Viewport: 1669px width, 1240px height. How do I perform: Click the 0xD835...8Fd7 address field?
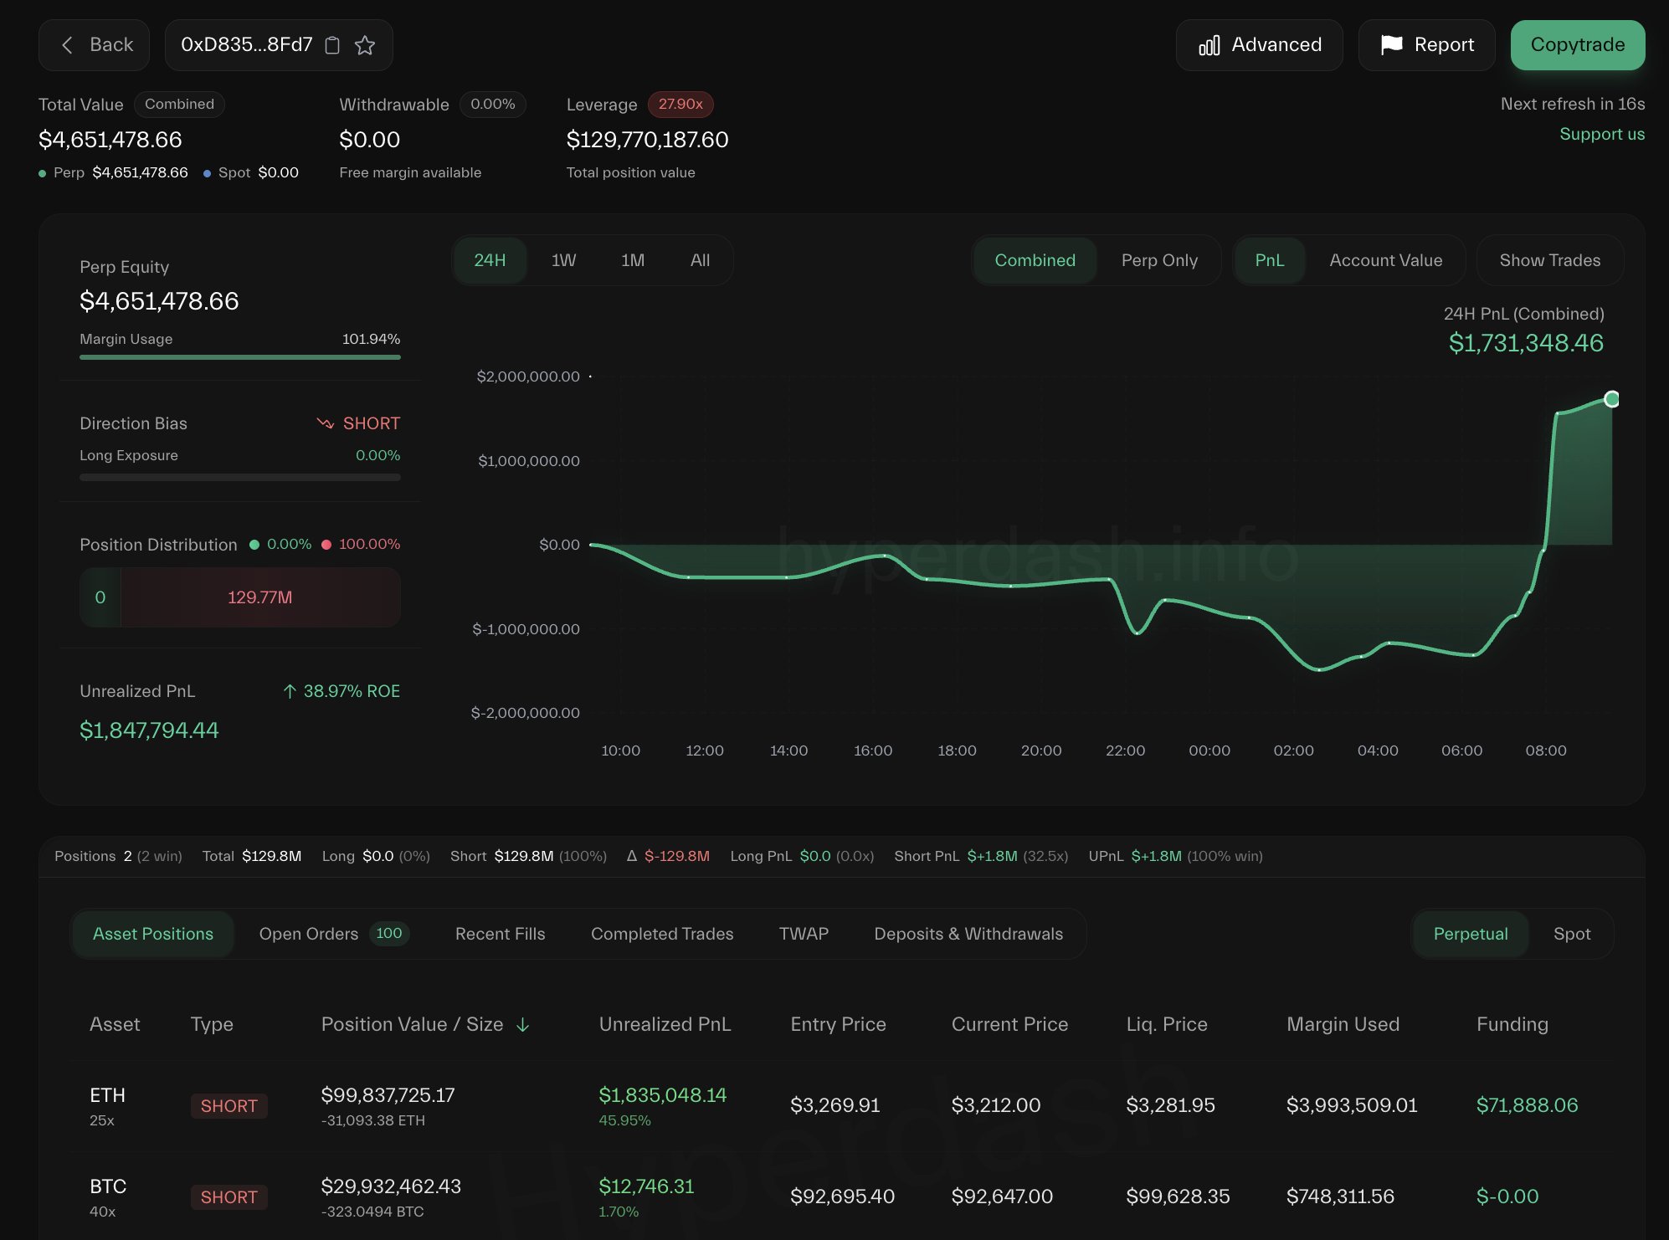[x=247, y=45]
